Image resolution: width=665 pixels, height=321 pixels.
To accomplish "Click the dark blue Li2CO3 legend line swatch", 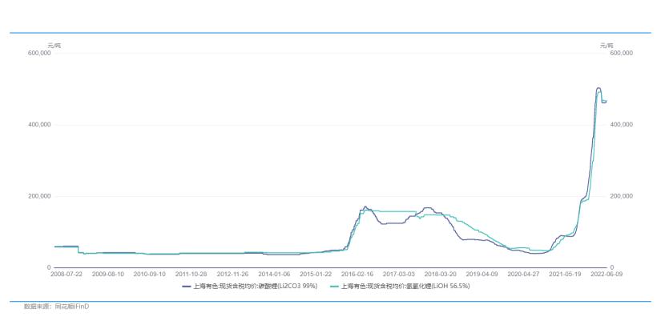I will [x=187, y=287].
